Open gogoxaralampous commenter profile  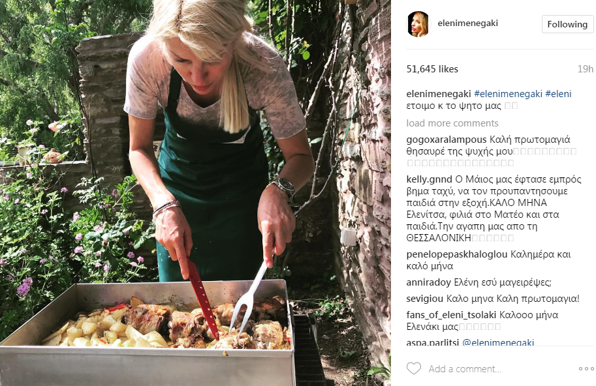446,140
